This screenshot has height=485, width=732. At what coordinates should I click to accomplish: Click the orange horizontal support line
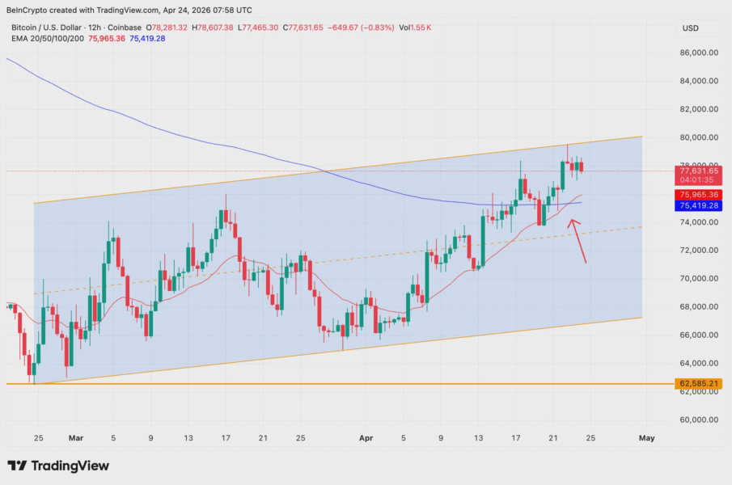pos(340,384)
